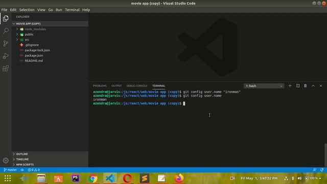
Task: Collapse the MOVIE APP (COPY) root folder
Action: pyautogui.click(x=50, y=24)
